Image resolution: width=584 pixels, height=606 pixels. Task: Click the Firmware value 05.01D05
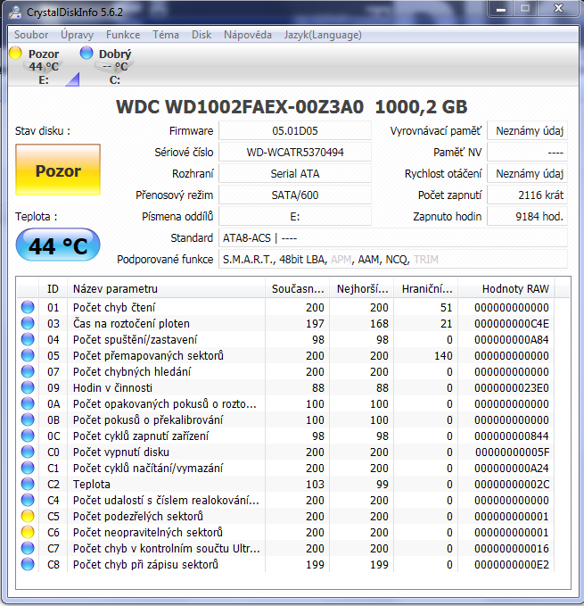coord(295,130)
